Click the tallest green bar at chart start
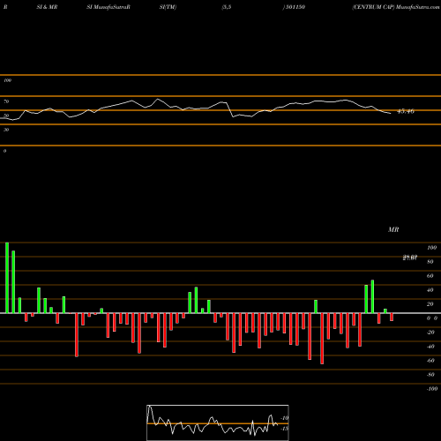This screenshot has width=441, height=441. 7,278
